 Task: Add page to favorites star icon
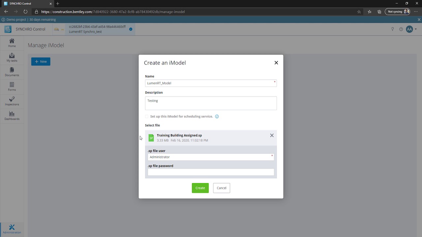click(x=359, y=12)
